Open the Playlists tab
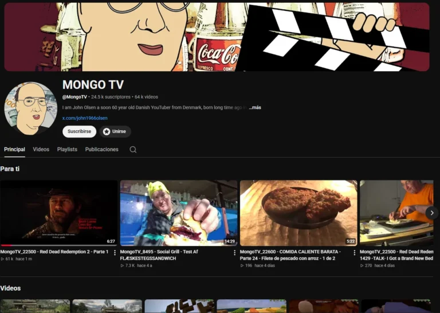440x313 pixels. click(67, 150)
